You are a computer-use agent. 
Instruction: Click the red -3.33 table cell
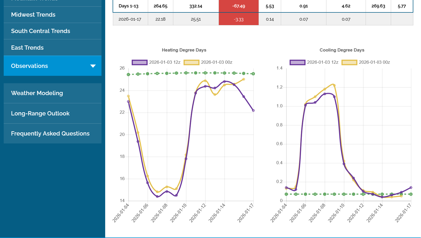point(238,20)
